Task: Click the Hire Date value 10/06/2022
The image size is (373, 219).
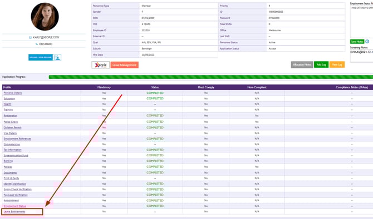Action: (148, 55)
